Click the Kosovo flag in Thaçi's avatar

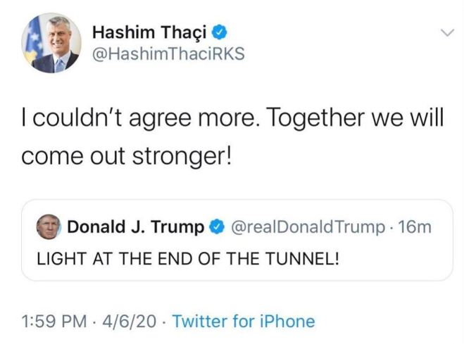coord(32,42)
